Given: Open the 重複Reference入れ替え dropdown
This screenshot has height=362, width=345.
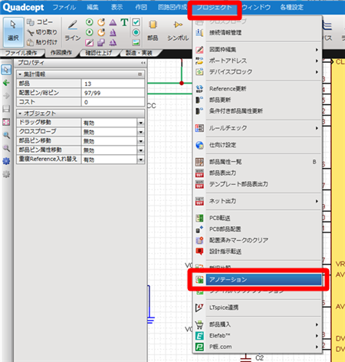Looking at the screenshot, I should [x=141, y=160].
